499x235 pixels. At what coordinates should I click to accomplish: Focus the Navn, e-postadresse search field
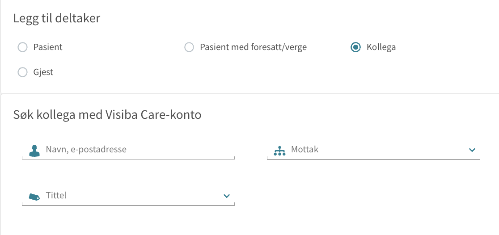point(128,150)
